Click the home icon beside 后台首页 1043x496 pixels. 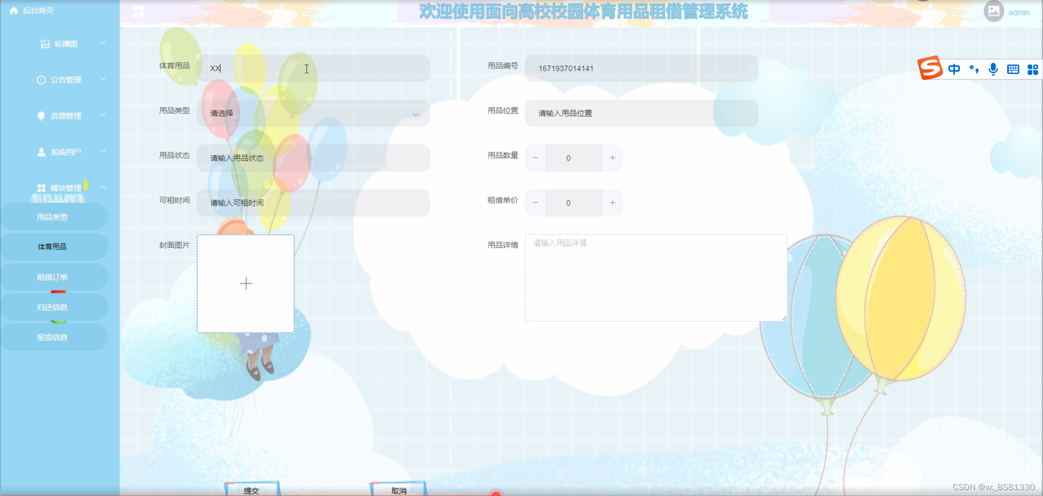click(x=14, y=10)
